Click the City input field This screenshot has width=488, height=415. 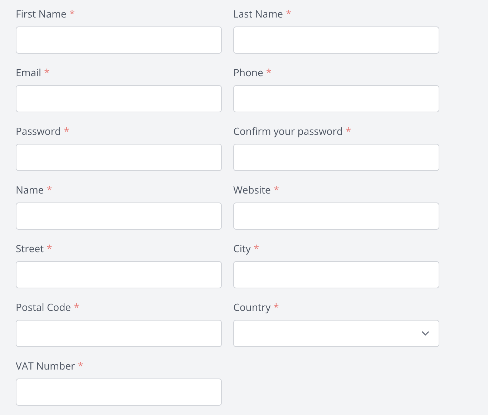coord(336,274)
